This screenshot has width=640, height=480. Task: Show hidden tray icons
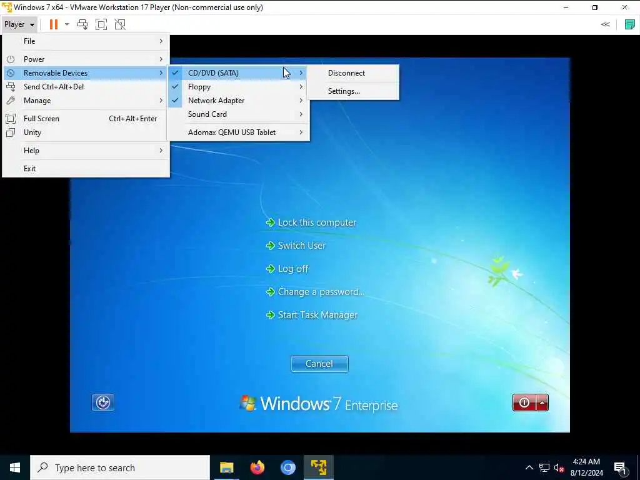529,467
